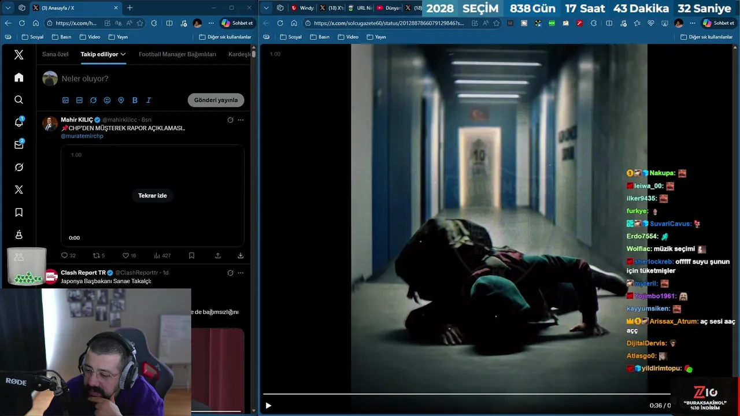Screen dimensions: 740x416
Task: Open tab search arrow in left browser
Action: pyautogui.click(x=8, y=8)
